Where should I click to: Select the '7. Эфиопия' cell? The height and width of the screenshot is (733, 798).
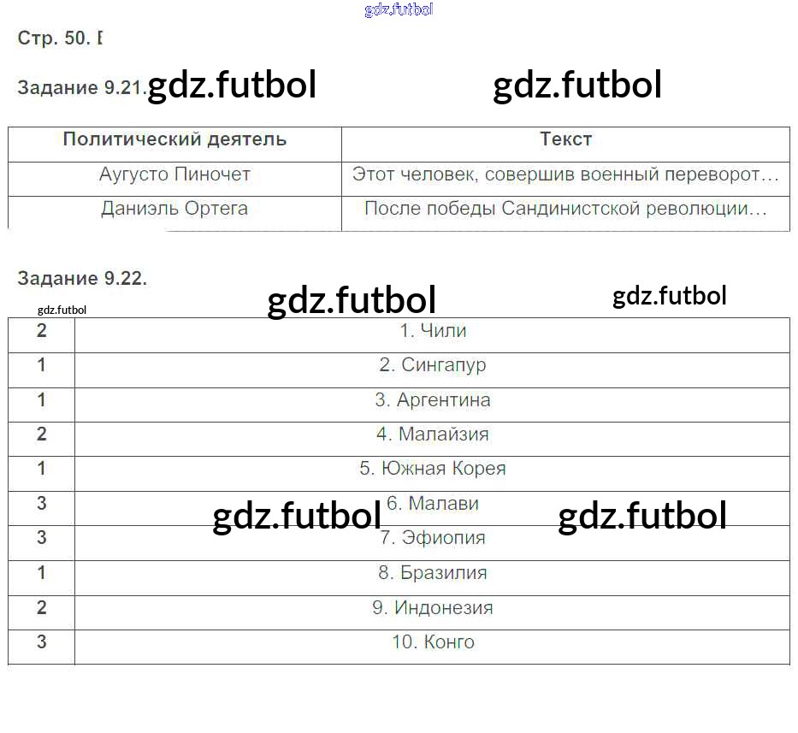pos(433,538)
